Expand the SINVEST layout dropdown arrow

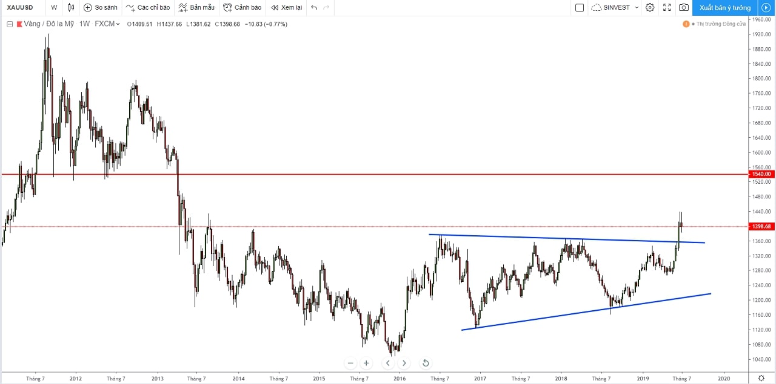coord(637,8)
